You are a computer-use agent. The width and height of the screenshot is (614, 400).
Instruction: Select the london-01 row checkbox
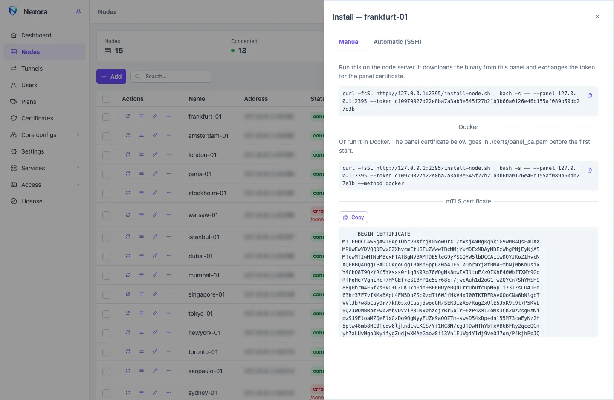(x=106, y=155)
